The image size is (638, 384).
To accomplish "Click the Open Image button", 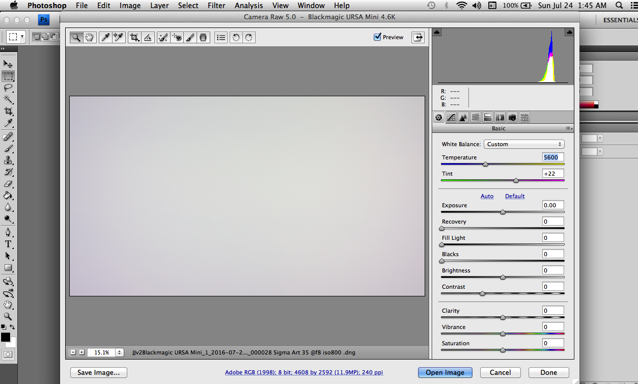I will coord(445,372).
